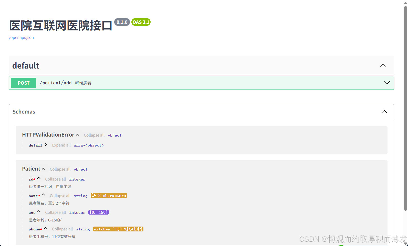Viewport: 408px width, 246px height.
Task: Click Collapse all beside id
Action: pos(55,179)
